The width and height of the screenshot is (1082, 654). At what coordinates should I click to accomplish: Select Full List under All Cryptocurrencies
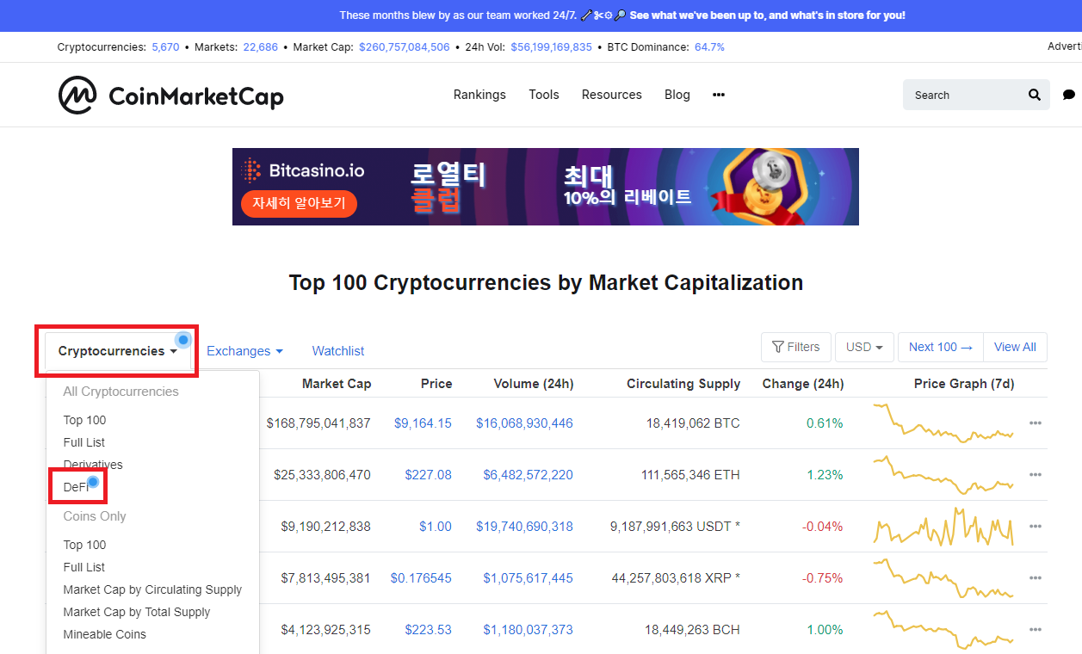(x=84, y=442)
